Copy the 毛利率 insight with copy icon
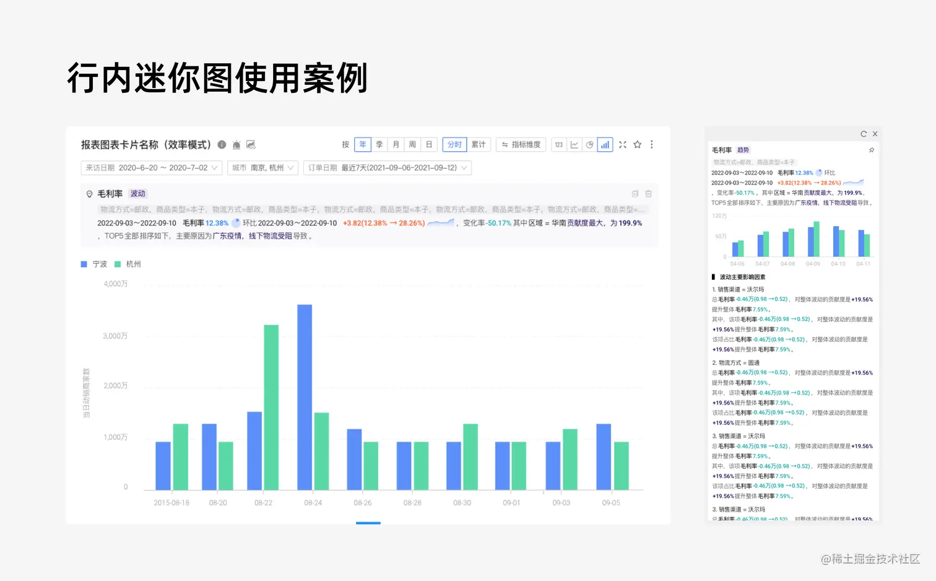Screen dimensions: 936x581 635,194
